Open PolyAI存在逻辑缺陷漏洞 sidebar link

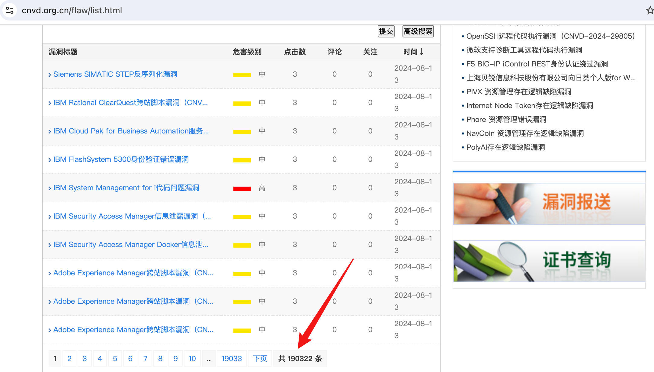click(505, 147)
